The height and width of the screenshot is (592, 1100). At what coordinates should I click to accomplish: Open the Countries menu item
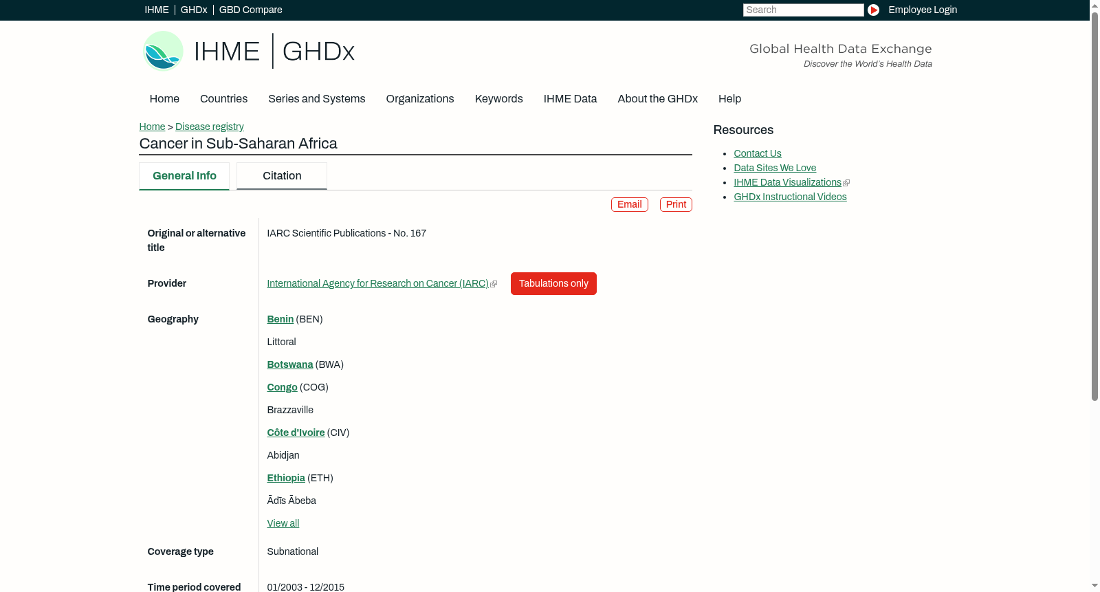click(223, 99)
